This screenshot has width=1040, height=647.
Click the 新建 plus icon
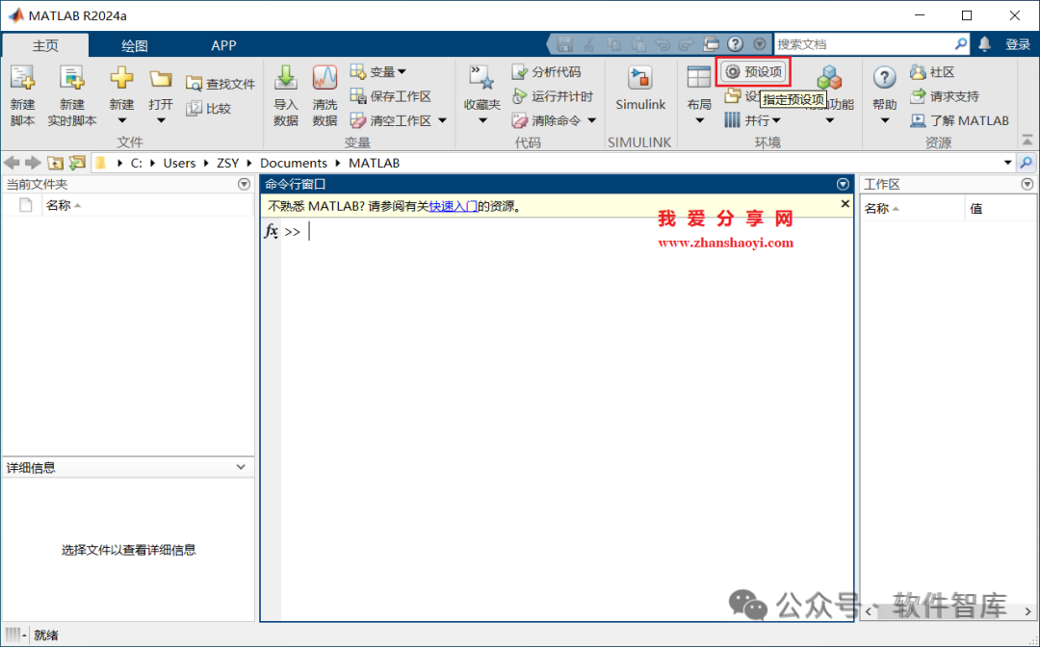click(x=121, y=78)
